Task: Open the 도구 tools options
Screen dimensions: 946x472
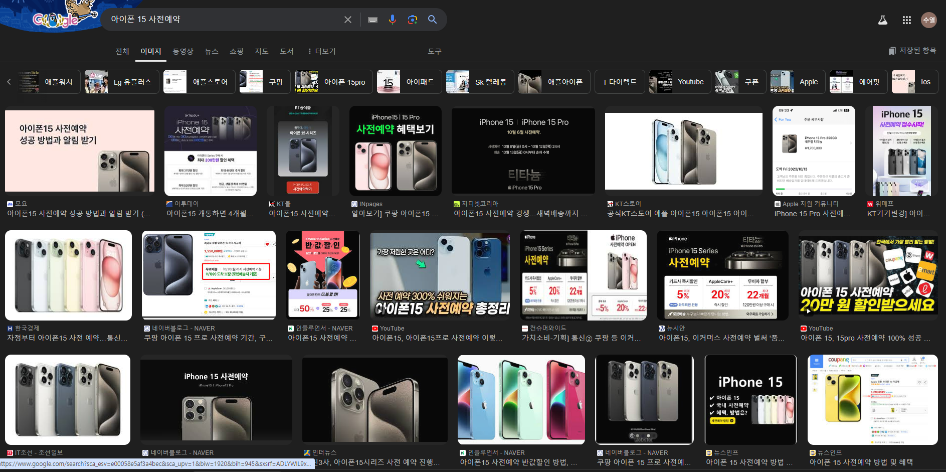Action: (435, 51)
